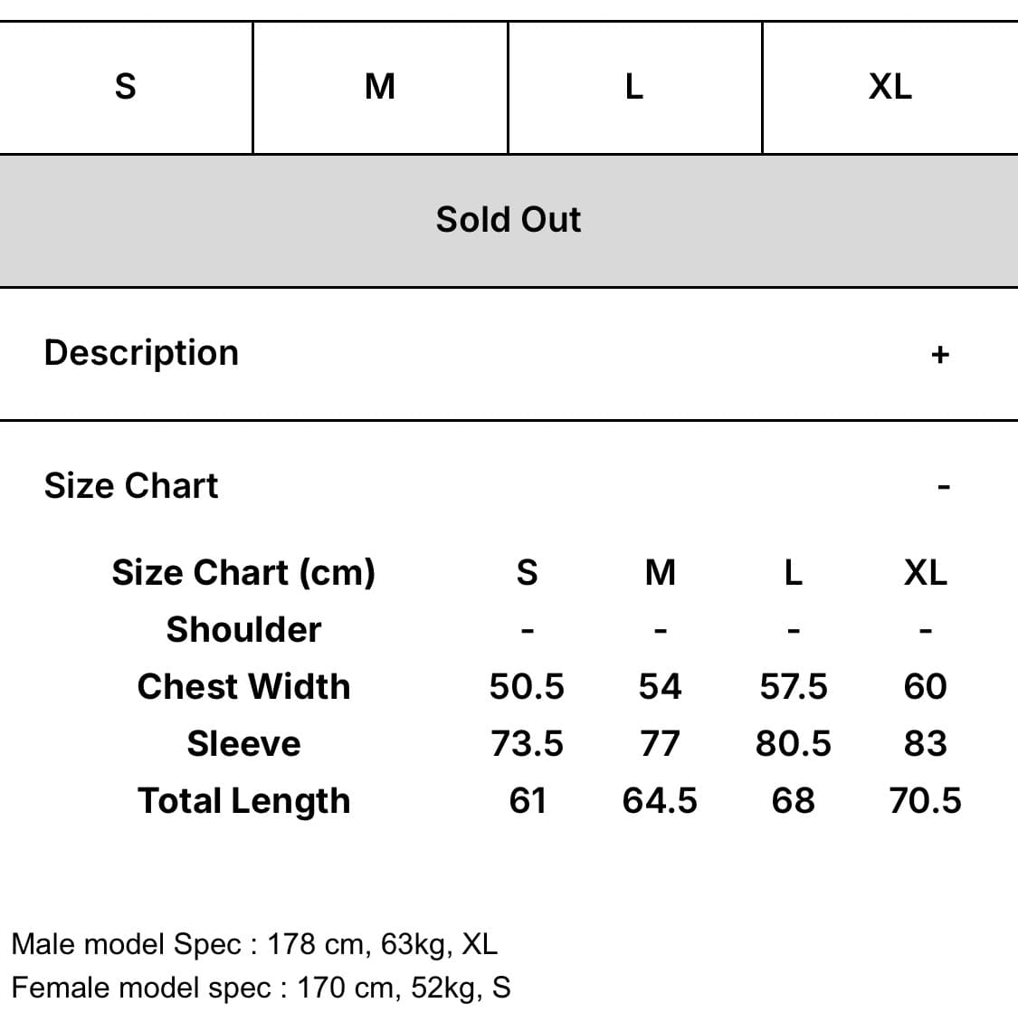
Task: Click the Total Length row label
Action: (x=243, y=800)
